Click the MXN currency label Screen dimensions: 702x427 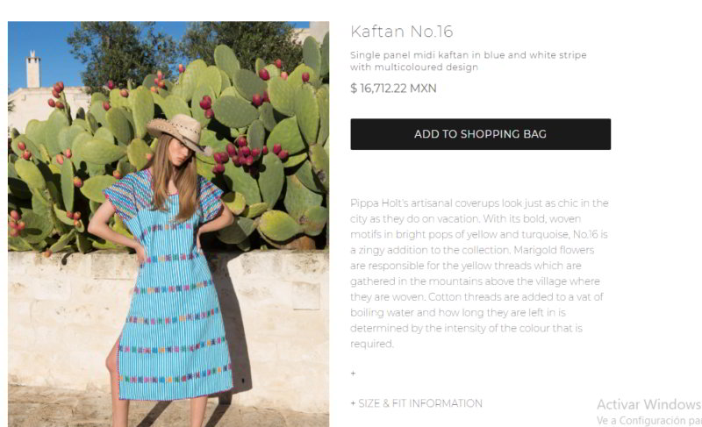click(423, 88)
